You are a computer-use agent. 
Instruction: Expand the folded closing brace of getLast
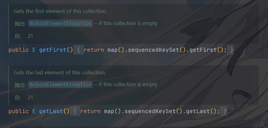coord(223,111)
